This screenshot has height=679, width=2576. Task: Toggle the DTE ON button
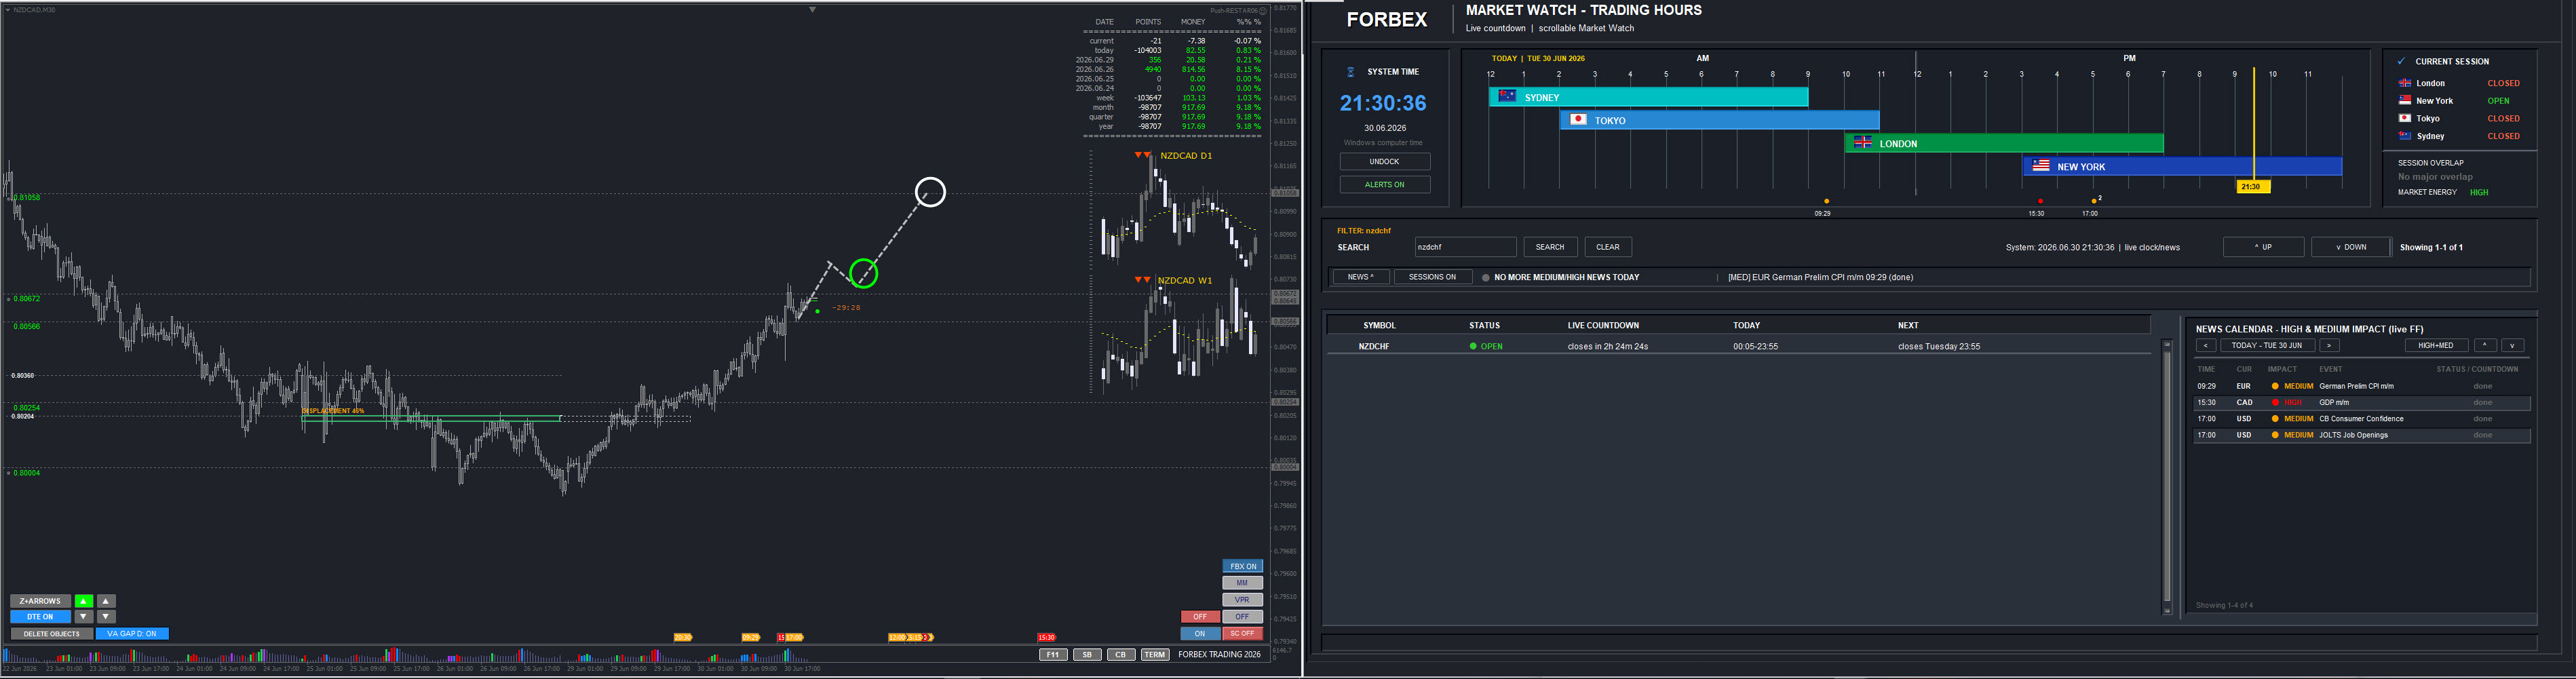click(x=40, y=617)
